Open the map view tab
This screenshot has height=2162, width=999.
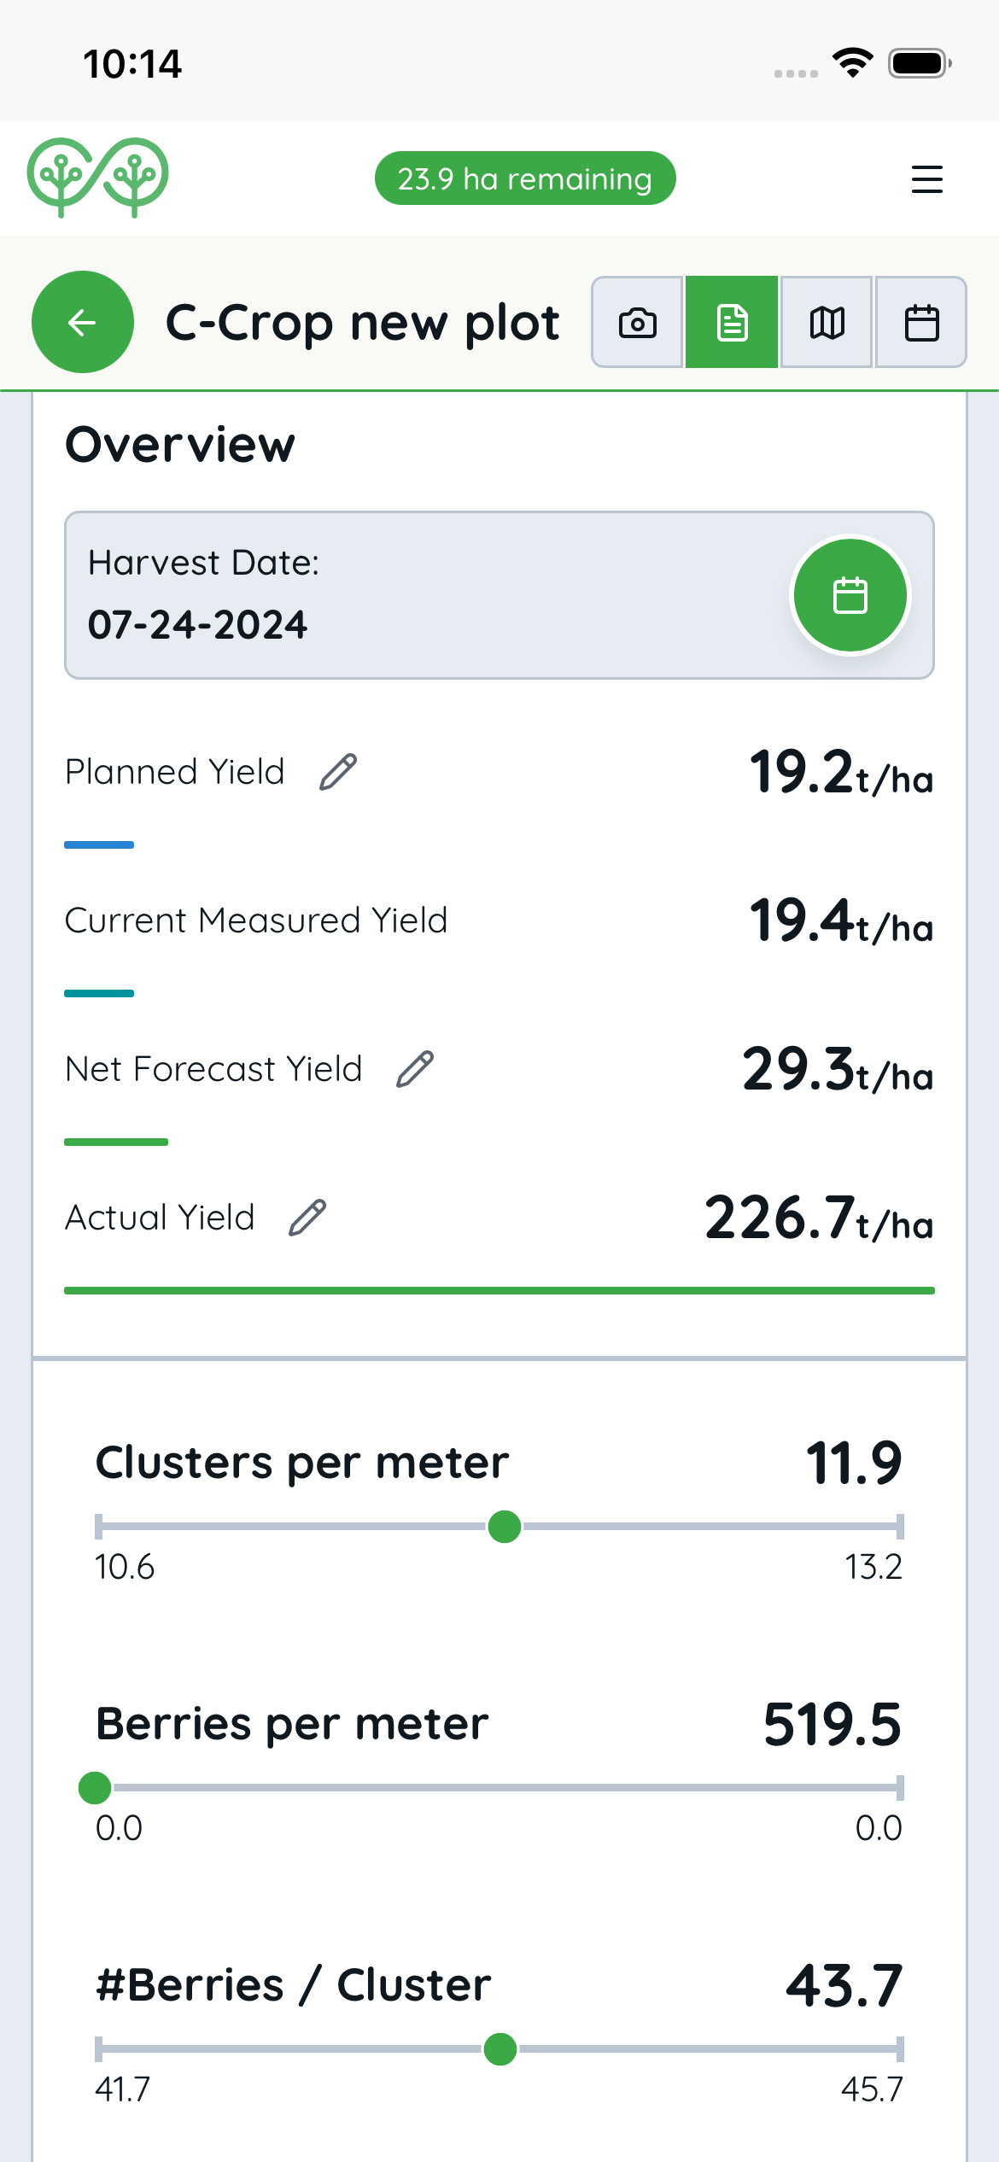[x=827, y=322]
